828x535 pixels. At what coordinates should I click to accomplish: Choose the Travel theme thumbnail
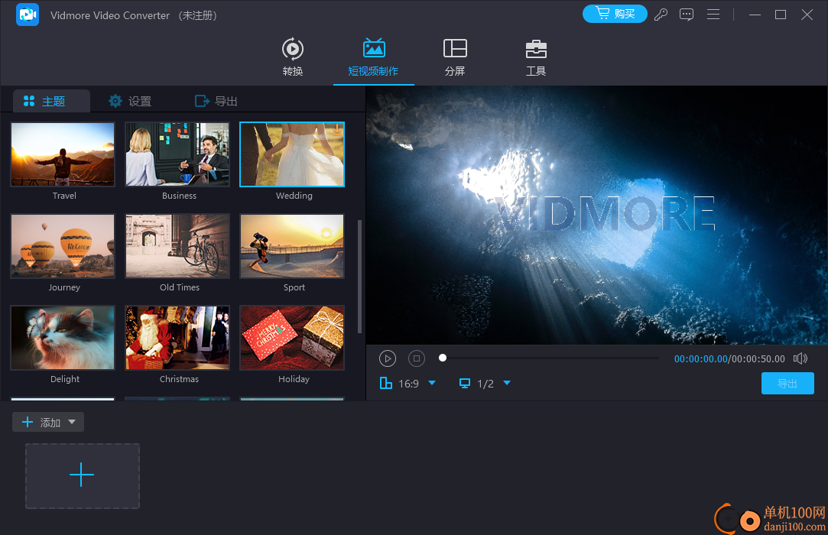[x=63, y=154]
